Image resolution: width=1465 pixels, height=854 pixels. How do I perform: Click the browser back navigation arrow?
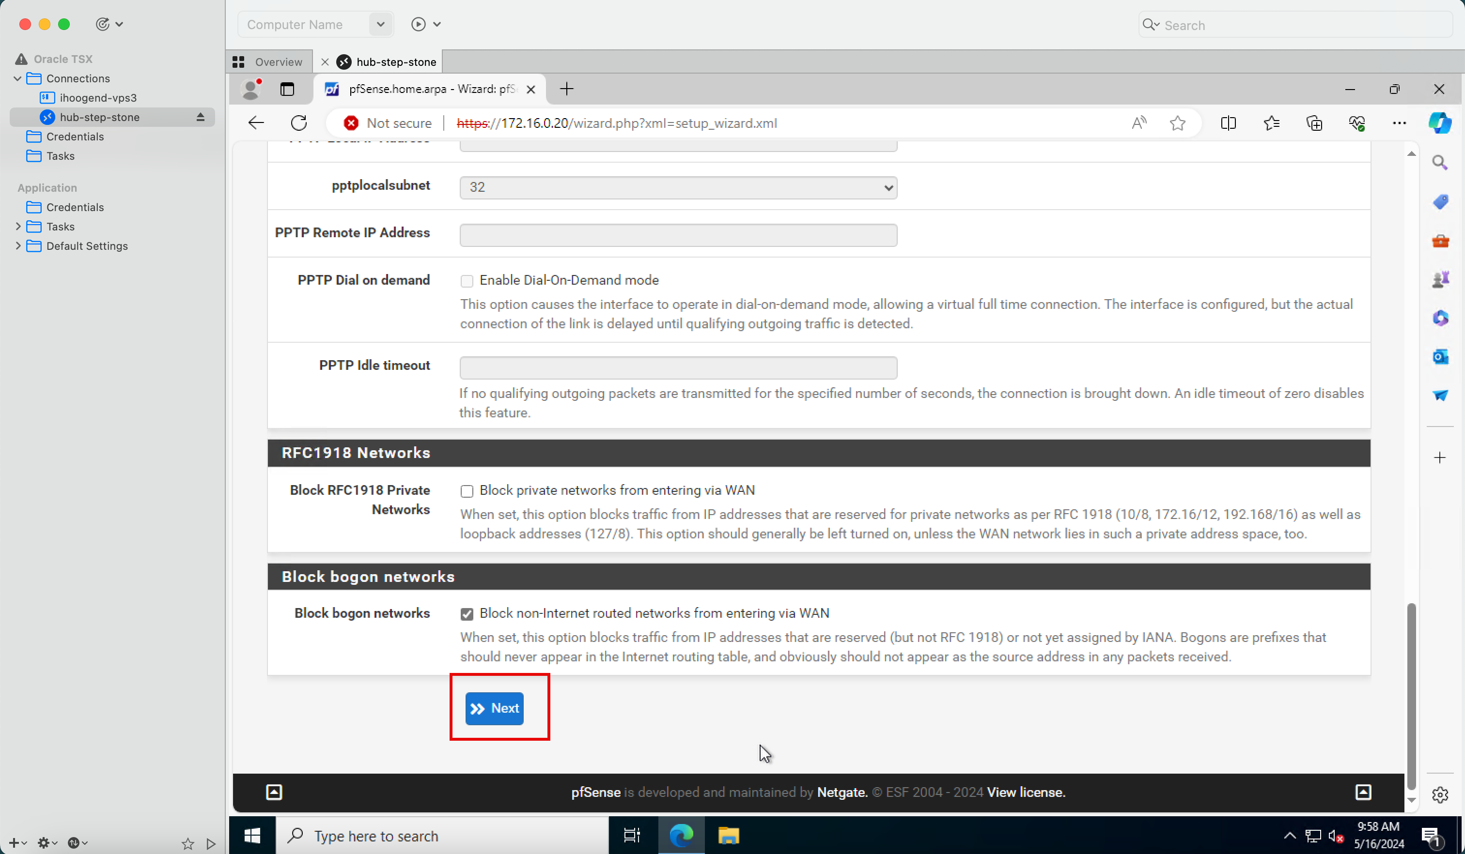click(256, 123)
